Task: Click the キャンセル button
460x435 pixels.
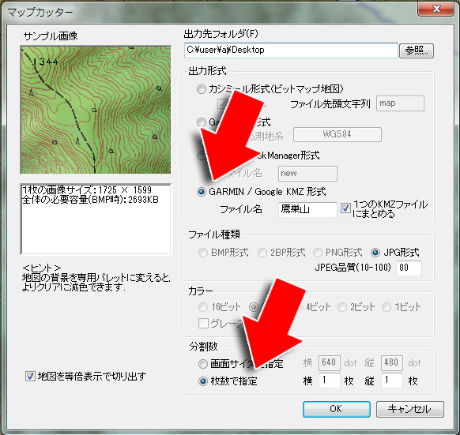Action: (410, 409)
